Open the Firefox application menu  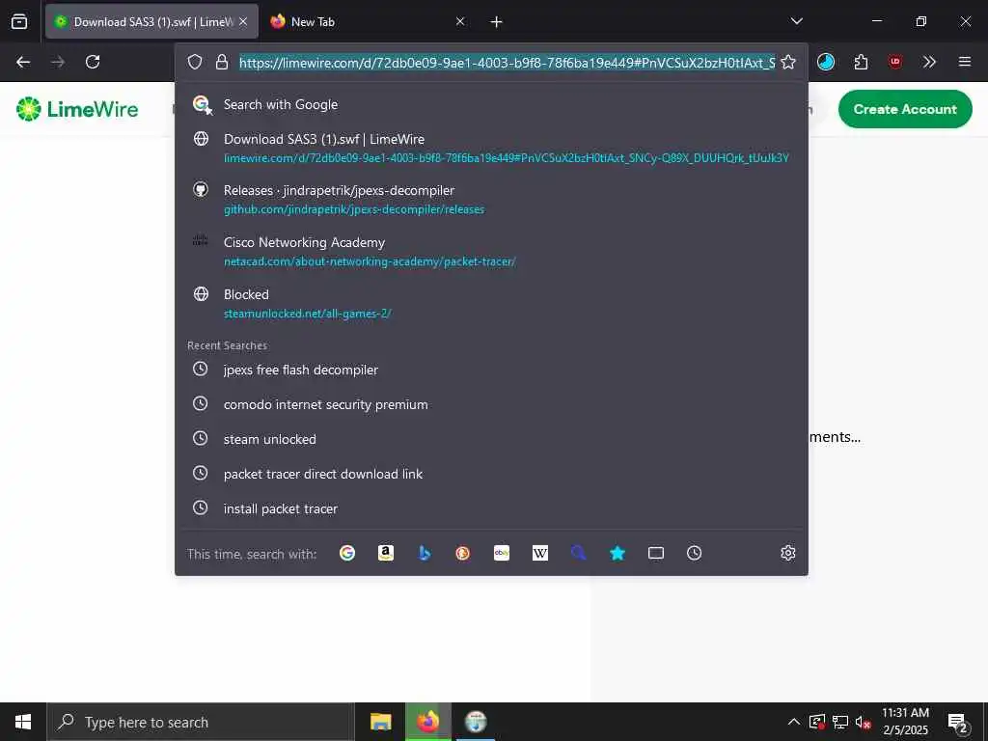pyautogui.click(x=964, y=62)
